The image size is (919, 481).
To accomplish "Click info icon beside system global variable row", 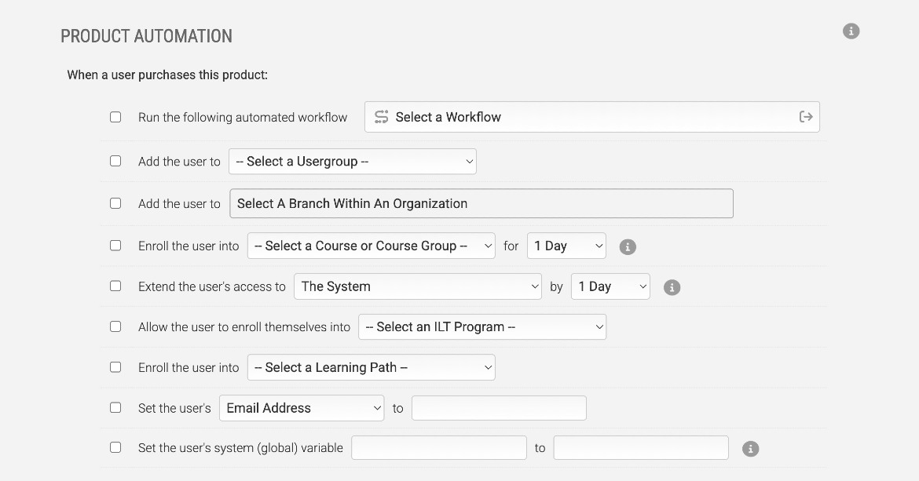I will (750, 449).
